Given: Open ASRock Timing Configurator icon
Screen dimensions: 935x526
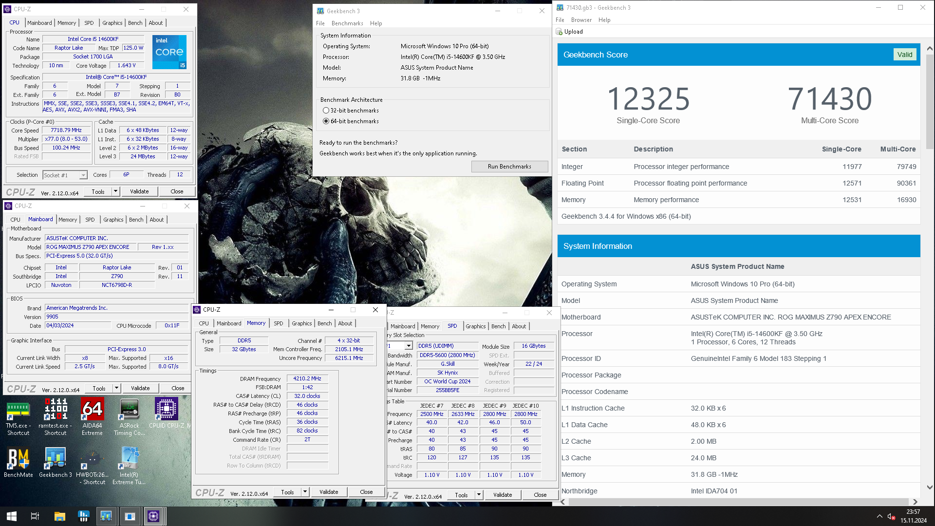Looking at the screenshot, I should click(129, 416).
